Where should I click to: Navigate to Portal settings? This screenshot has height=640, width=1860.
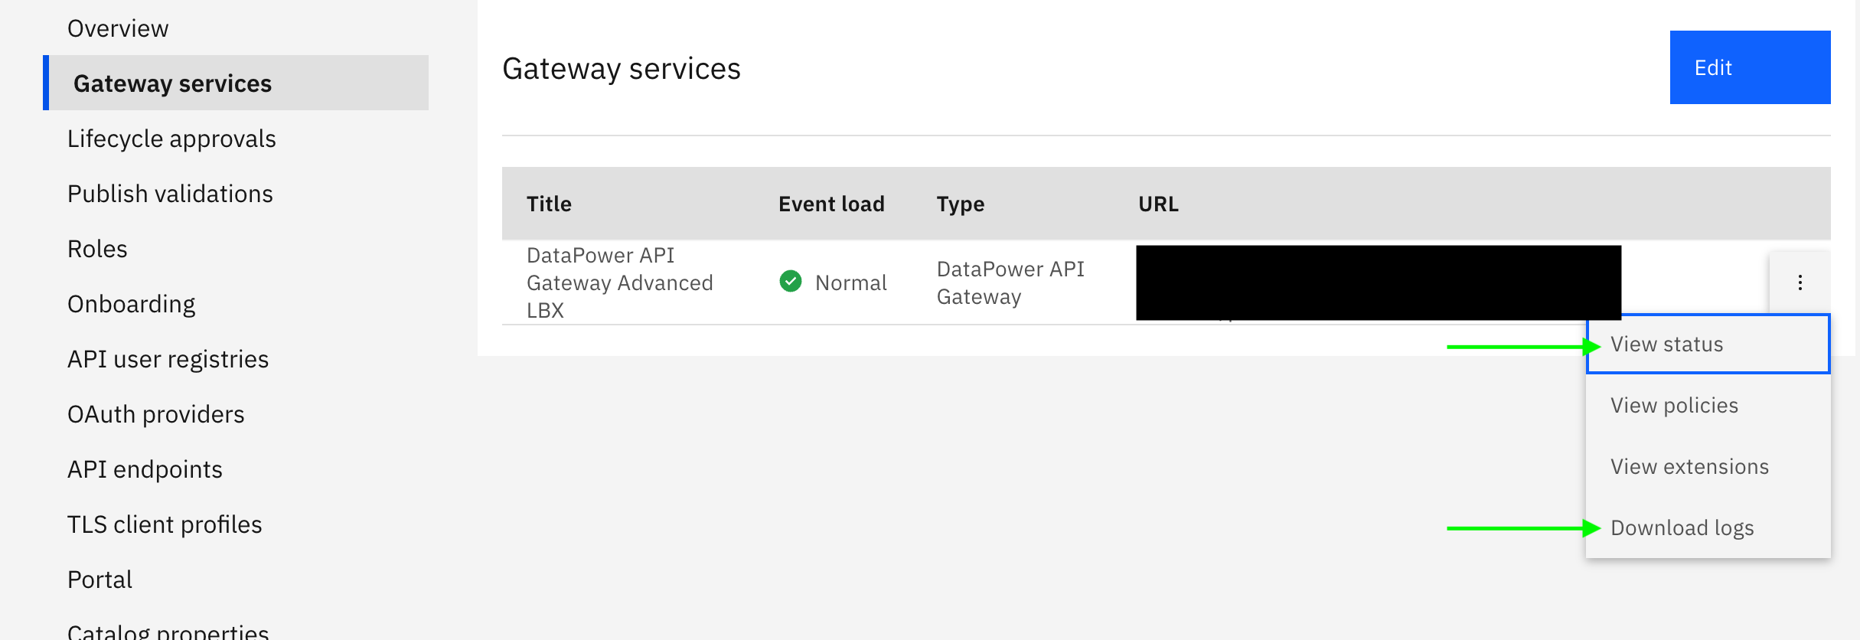[x=100, y=580]
